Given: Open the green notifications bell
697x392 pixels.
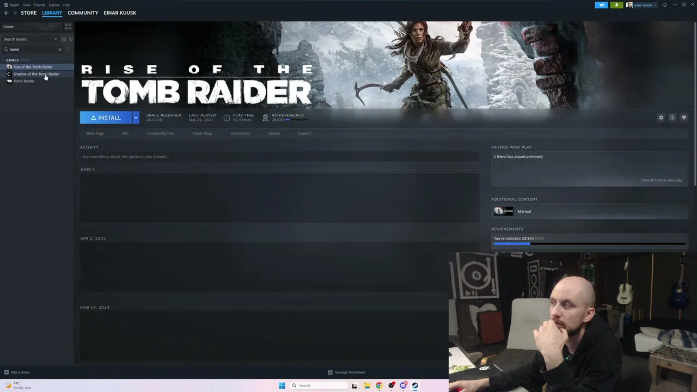Looking at the screenshot, I should [616, 5].
